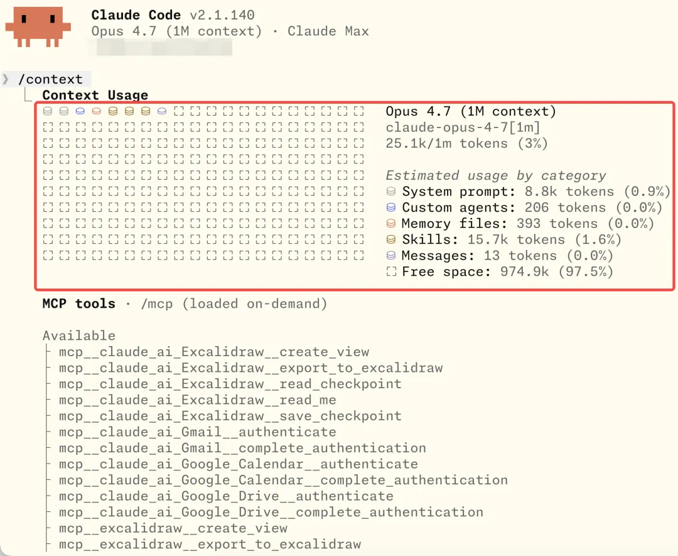Image resolution: width=678 pixels, height=556 pixels.
Task: Click the prompt chevron before /context
Action: tap(6, 79)
